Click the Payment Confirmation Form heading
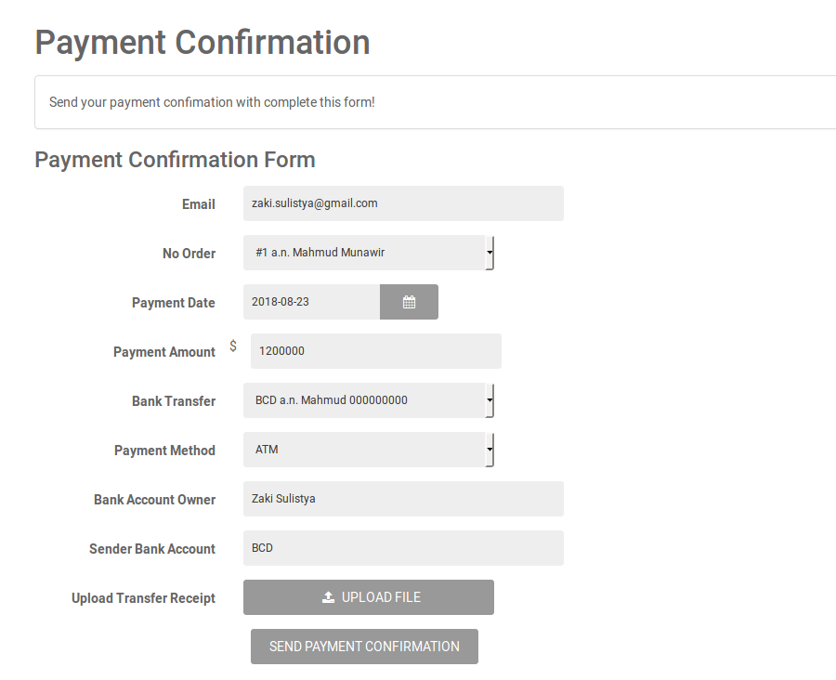Viewport: 836px width, 680px height. pyautogui.click(x=175, y=160)
